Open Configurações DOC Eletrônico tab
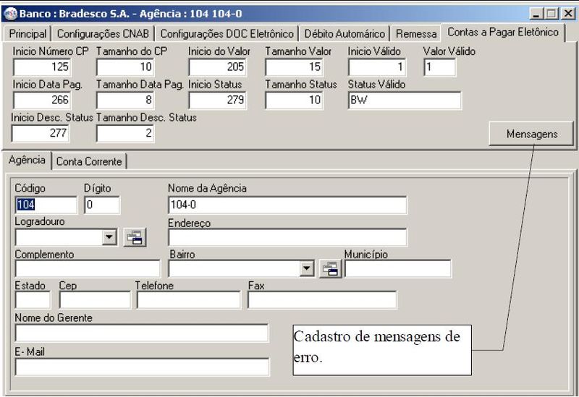This screenshot has height=397, width=579. [227, 33]
